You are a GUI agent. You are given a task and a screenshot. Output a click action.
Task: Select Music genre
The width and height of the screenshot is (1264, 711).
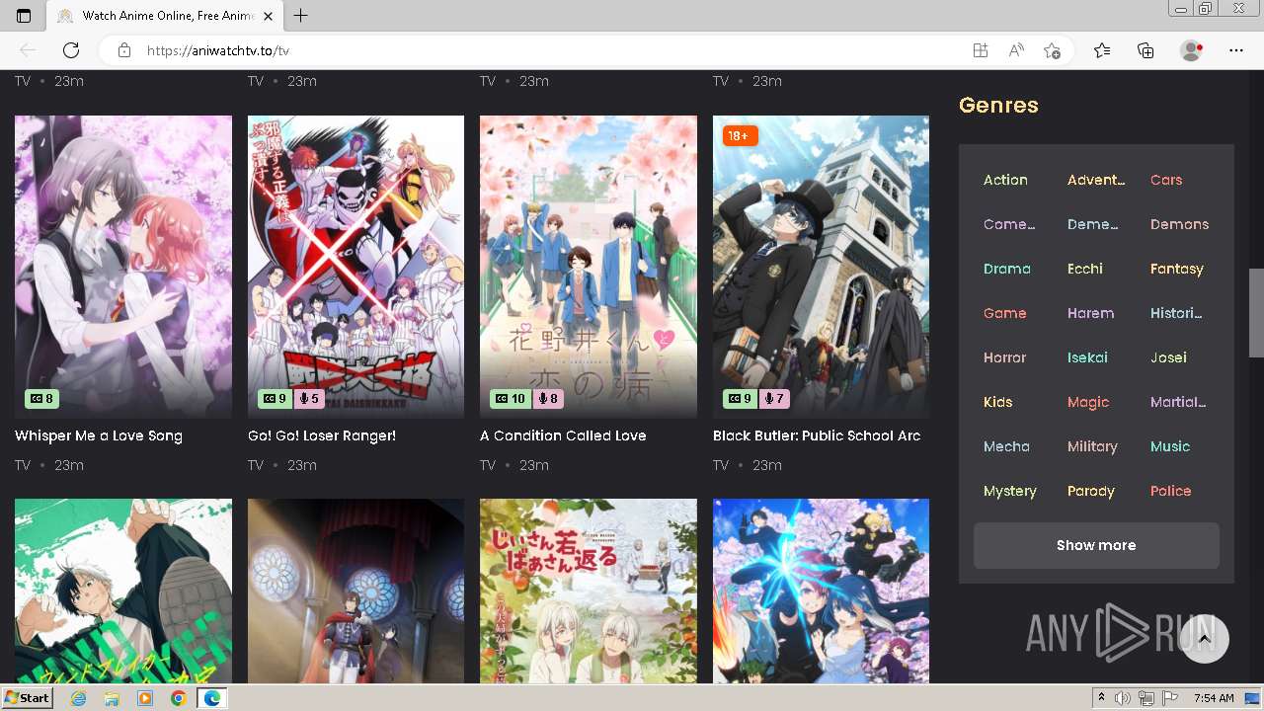tap(1170, 446)
